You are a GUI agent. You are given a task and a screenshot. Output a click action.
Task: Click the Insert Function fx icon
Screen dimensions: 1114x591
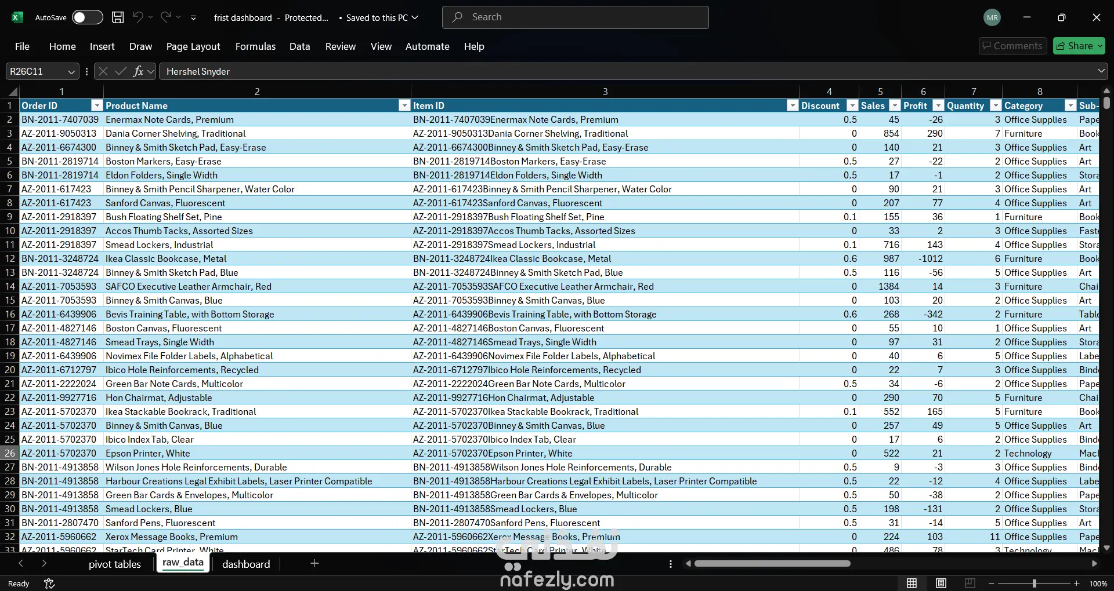[x=138, y=71]
